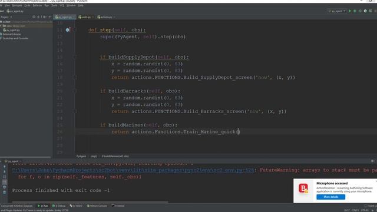Open the VCS menu
The width and height of the screenshot is (377, 212).
pyautogui.click(x=62, y=5)
